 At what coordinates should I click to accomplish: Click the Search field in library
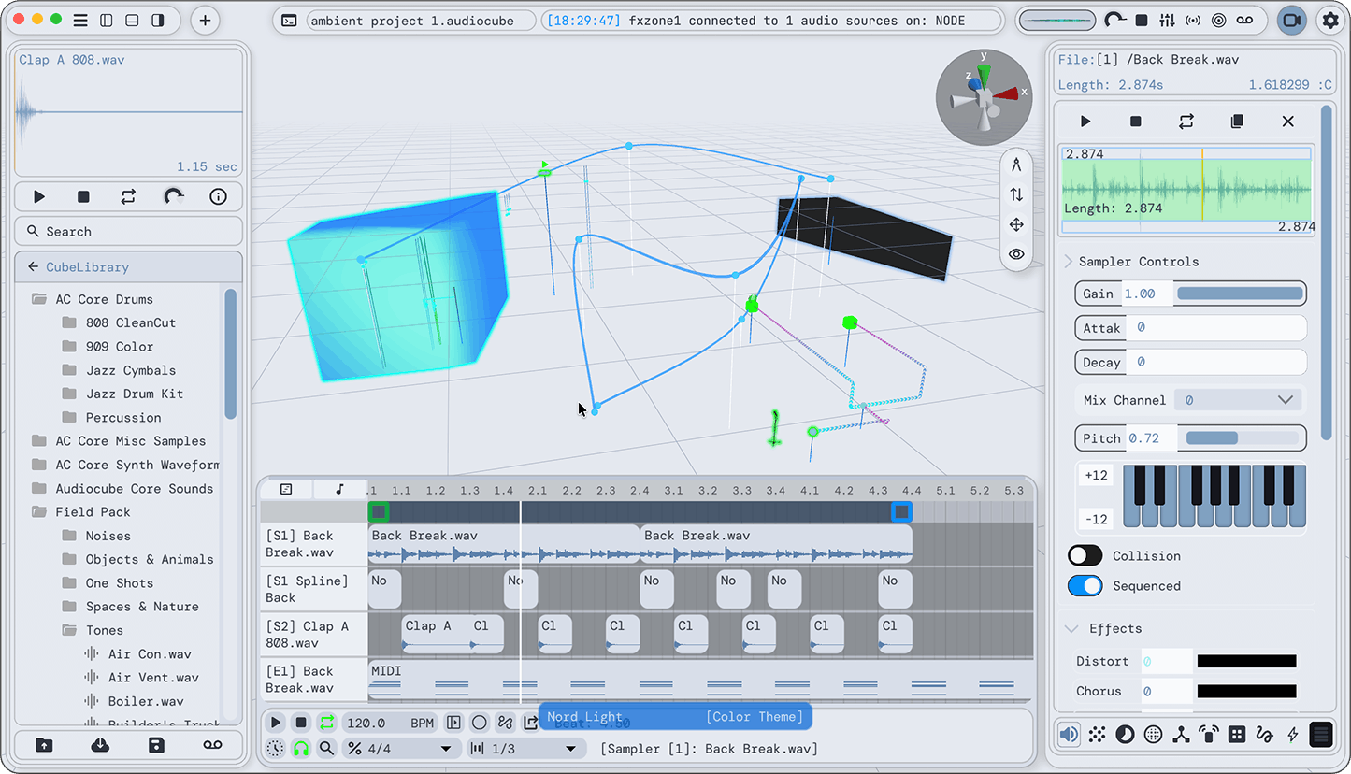pos(128,231)
